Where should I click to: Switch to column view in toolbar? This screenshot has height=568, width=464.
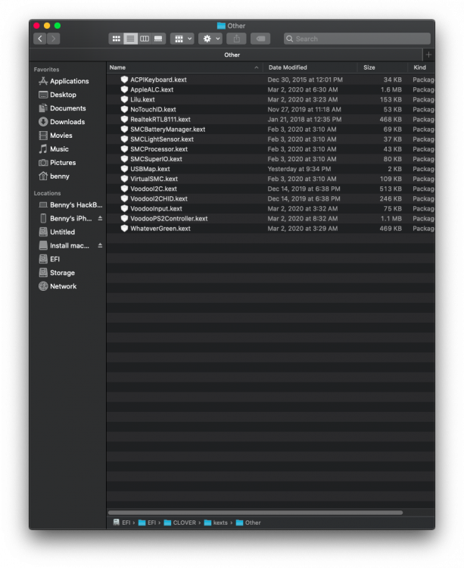[145, 39]
